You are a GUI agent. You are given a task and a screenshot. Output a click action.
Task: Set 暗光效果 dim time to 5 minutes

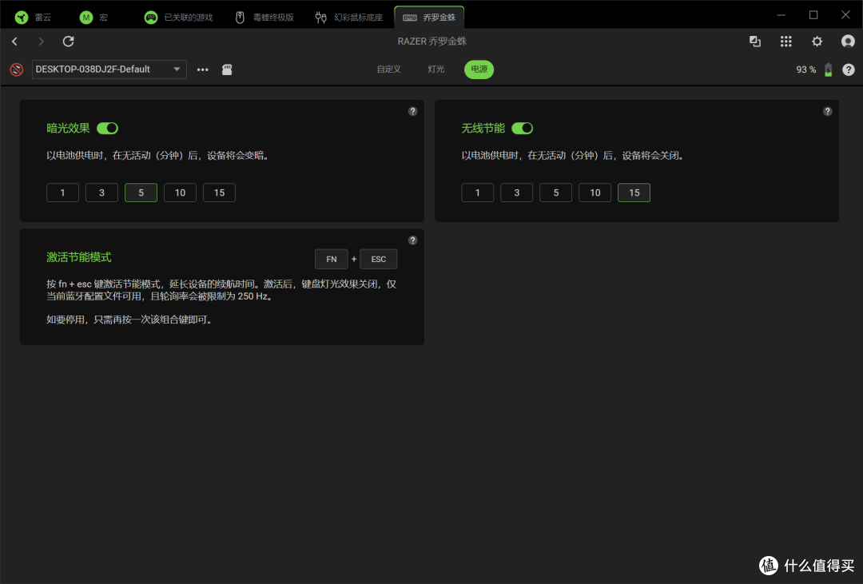coord(141,193)
